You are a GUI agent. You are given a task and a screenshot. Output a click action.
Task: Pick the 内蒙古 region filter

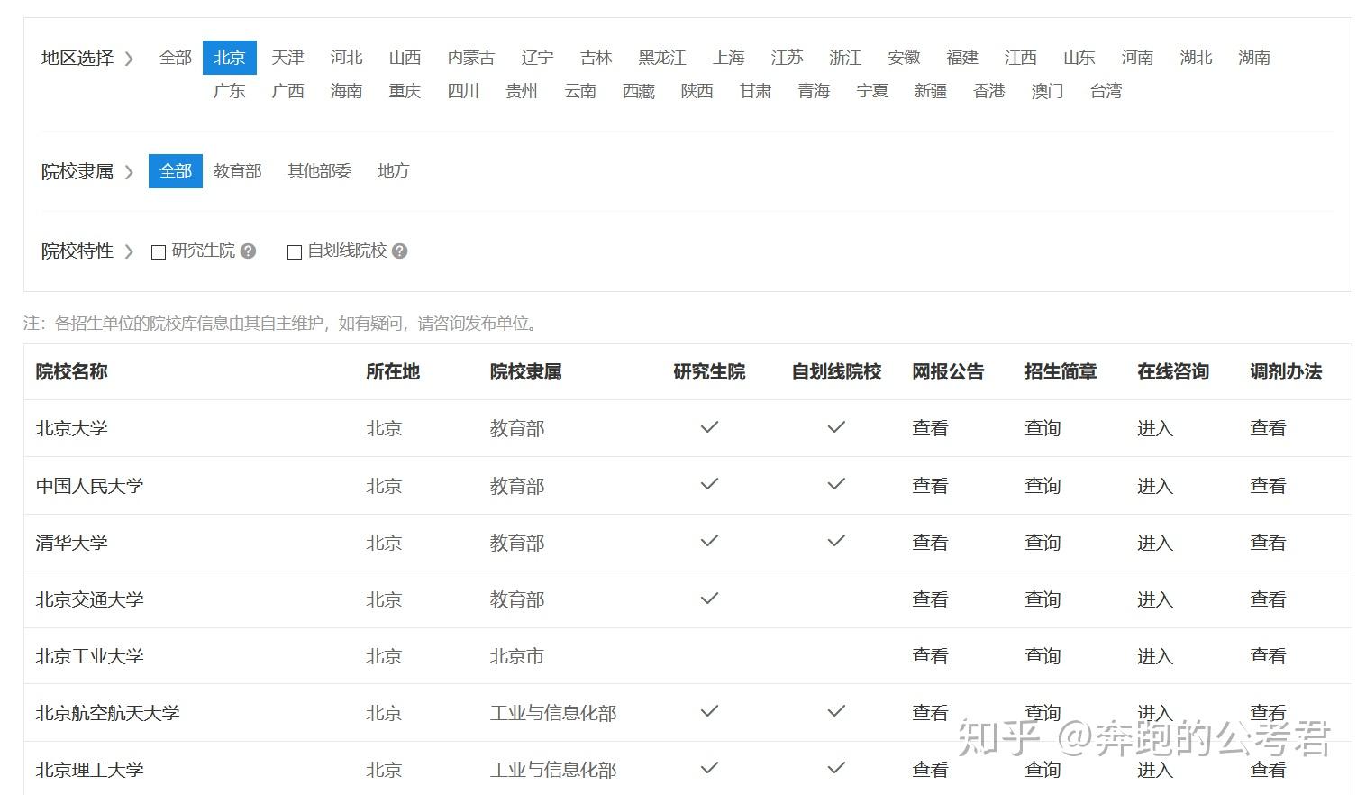(471, 58)
